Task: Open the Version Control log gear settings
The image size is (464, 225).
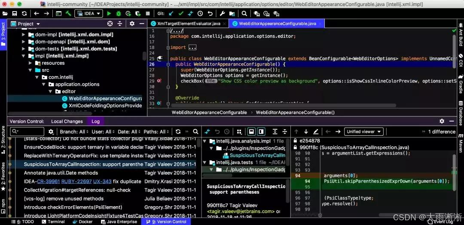Action: click(x=51, y=131)
